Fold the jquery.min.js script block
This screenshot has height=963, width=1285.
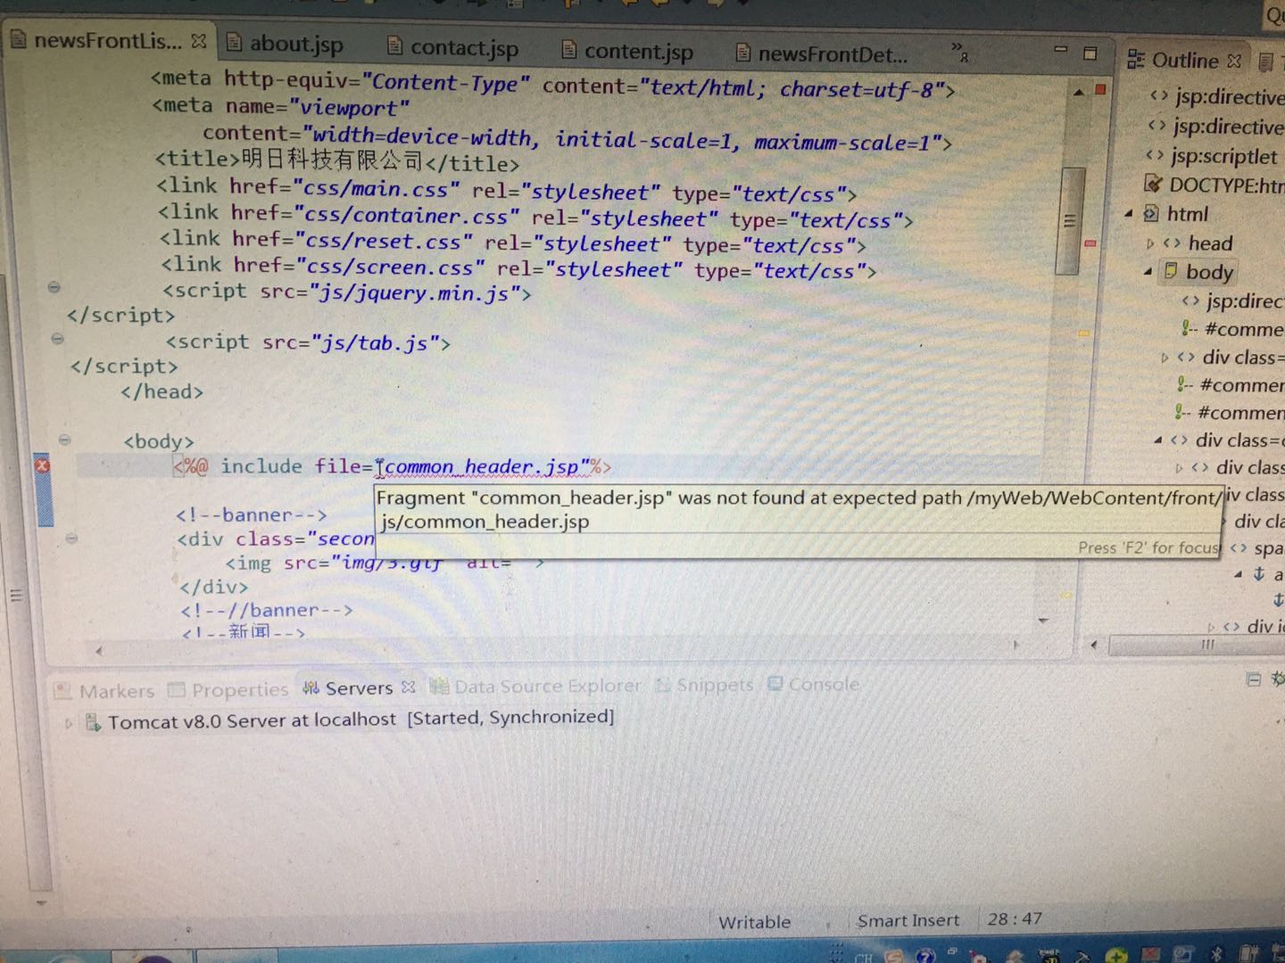click(x=54, y=287)
